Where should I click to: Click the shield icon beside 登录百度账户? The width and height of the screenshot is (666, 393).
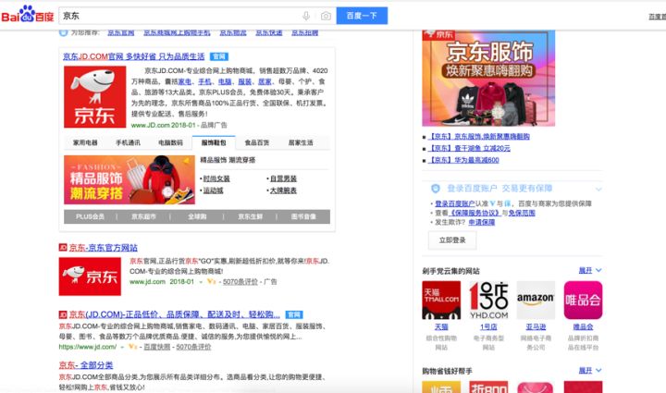pos(436,188)
